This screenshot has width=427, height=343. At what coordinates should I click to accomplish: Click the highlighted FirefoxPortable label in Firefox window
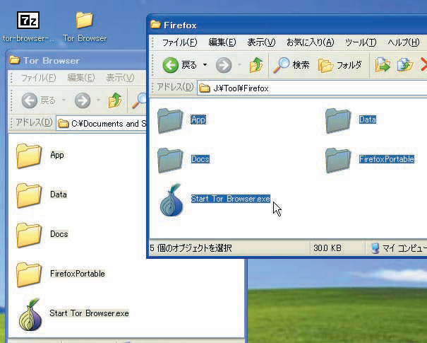point(387,159)
